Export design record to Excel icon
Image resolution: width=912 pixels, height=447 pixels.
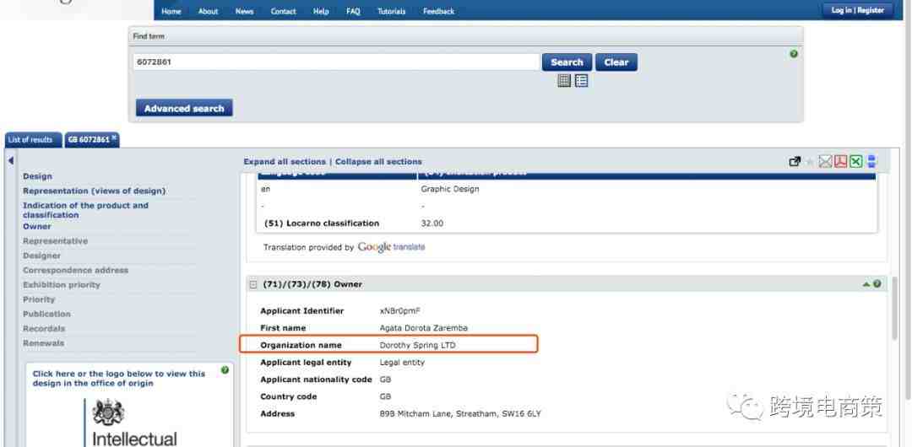855,162
